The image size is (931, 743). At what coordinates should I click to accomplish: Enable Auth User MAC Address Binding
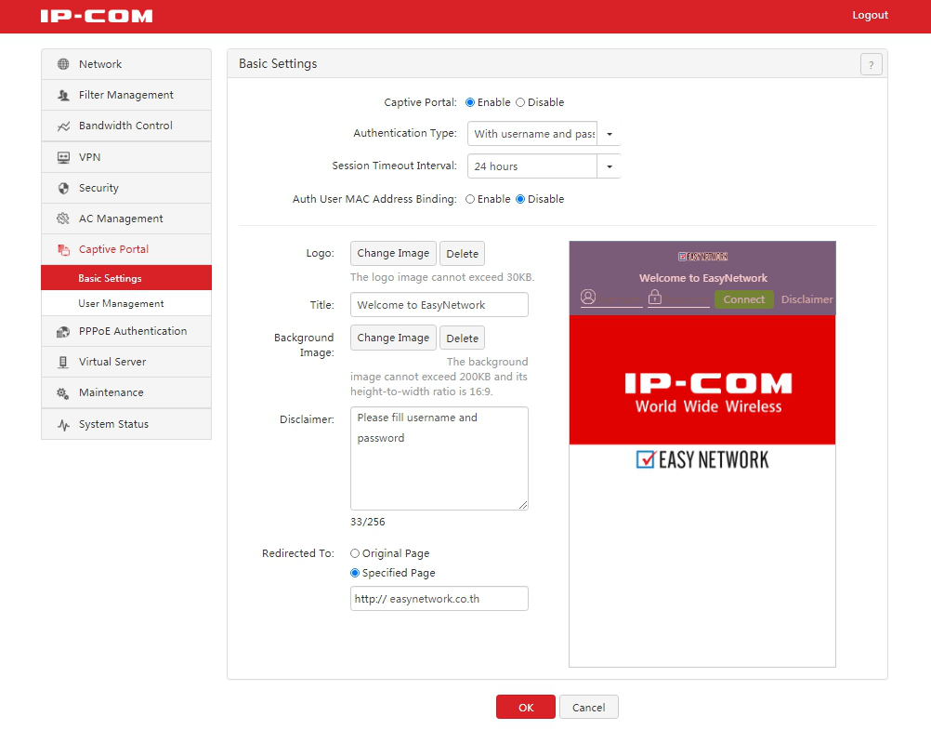coord(470,199)
